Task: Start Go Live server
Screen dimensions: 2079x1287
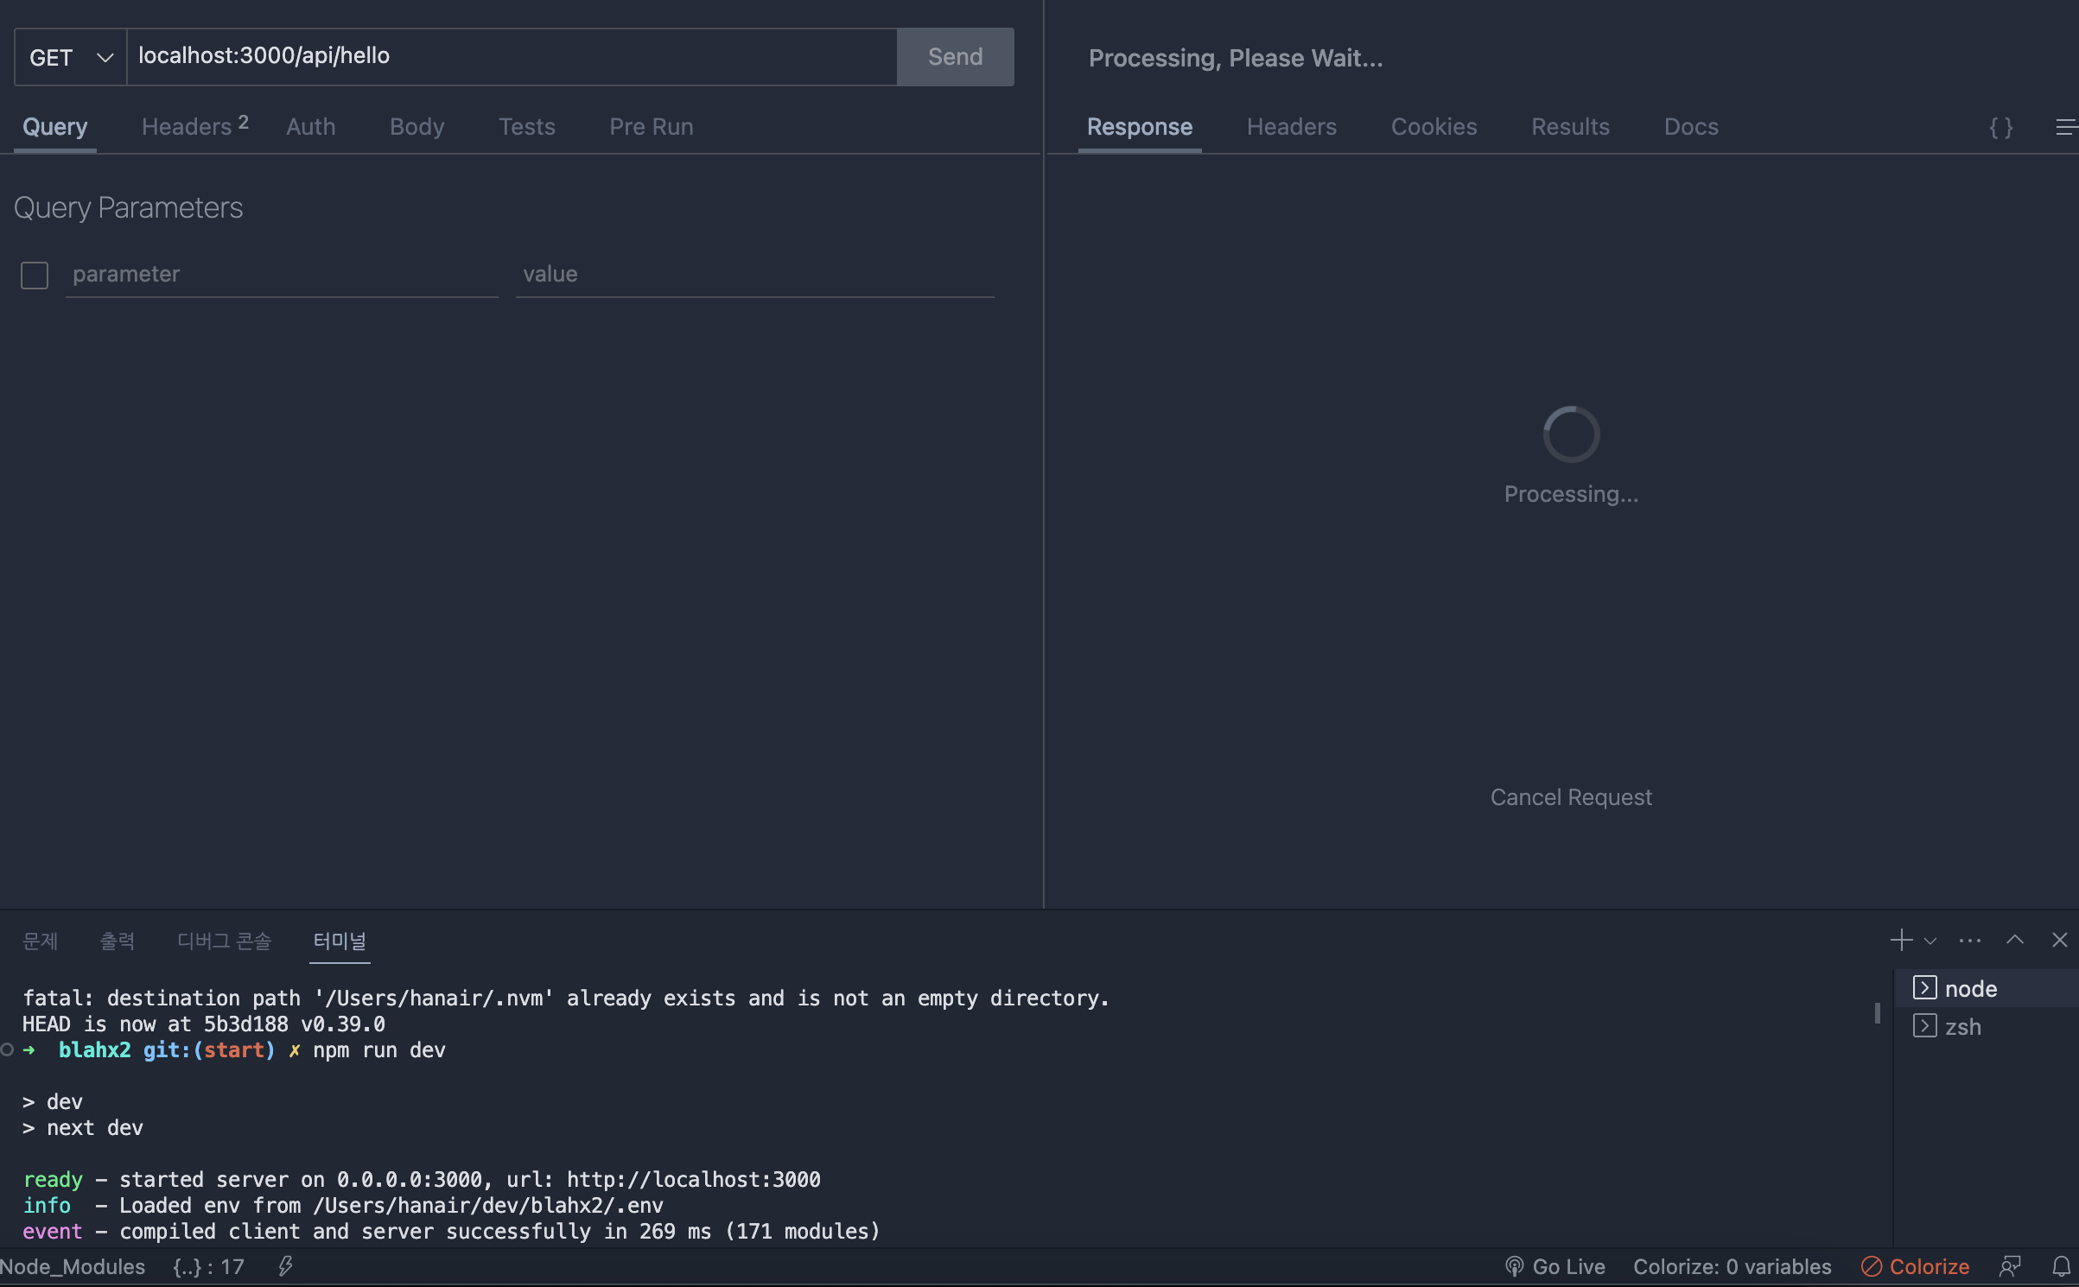Action: (1555, 1267)
